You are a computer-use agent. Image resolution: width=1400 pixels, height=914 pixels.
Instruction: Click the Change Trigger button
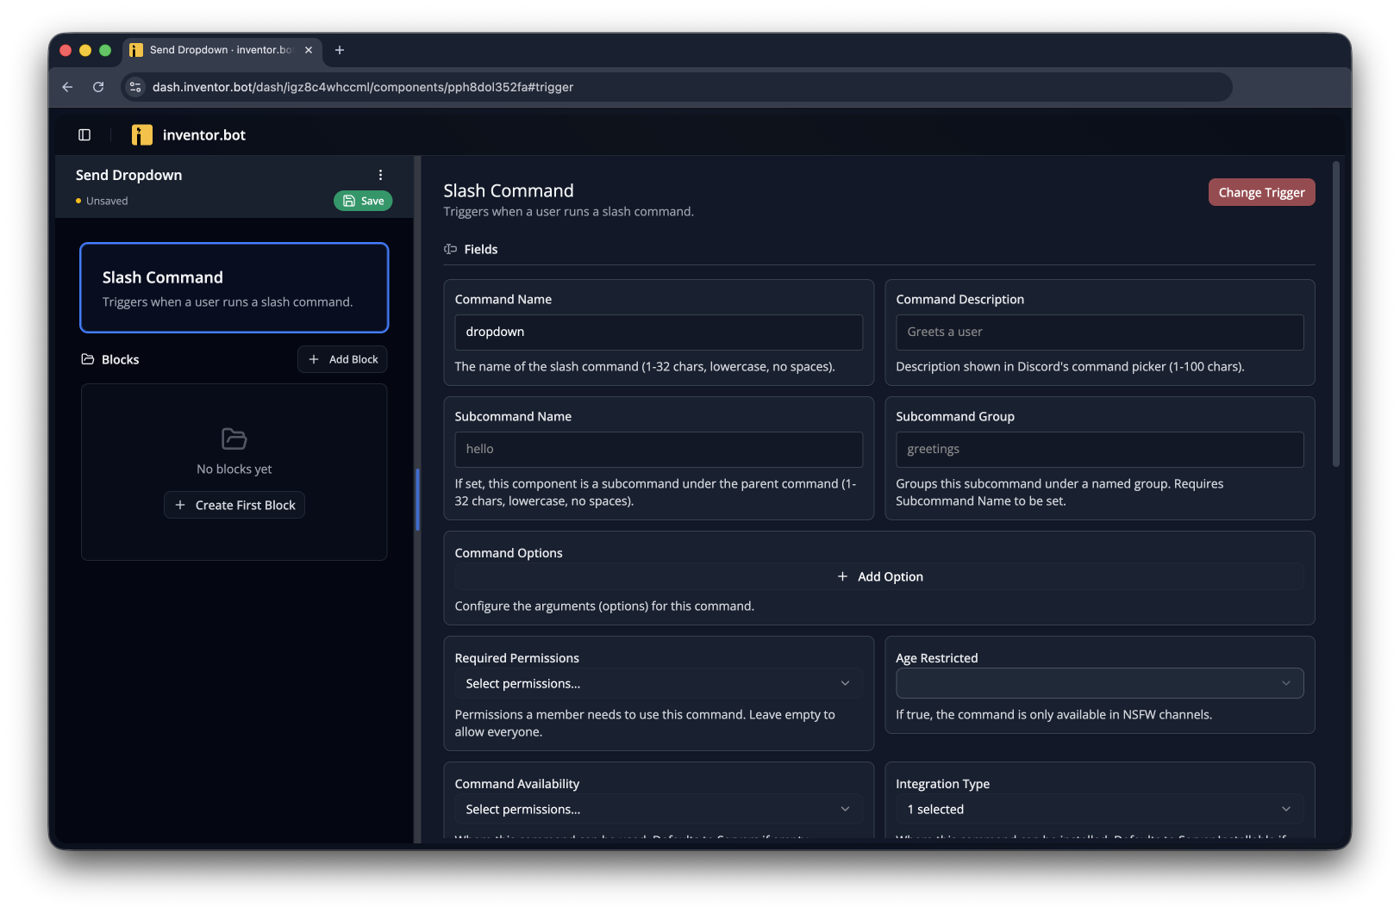click(1261, 192)
